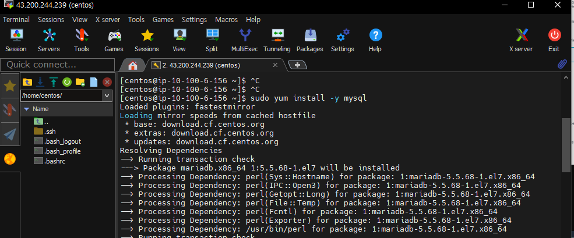Open the Tunneling toolbar icon
The width and height of the screenshot is (574, 238).
point(277,40)
